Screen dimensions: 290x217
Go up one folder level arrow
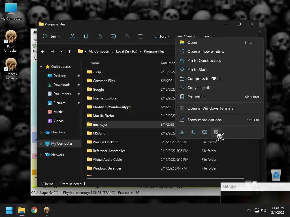[70, 51]
